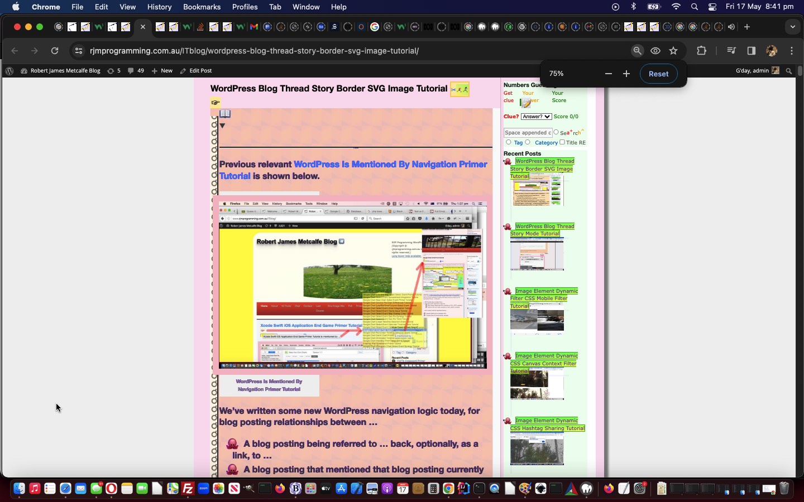The width and height of the screenshot is (804, 502).
Task: Open the Apple menu
Action: click(16, 7)
